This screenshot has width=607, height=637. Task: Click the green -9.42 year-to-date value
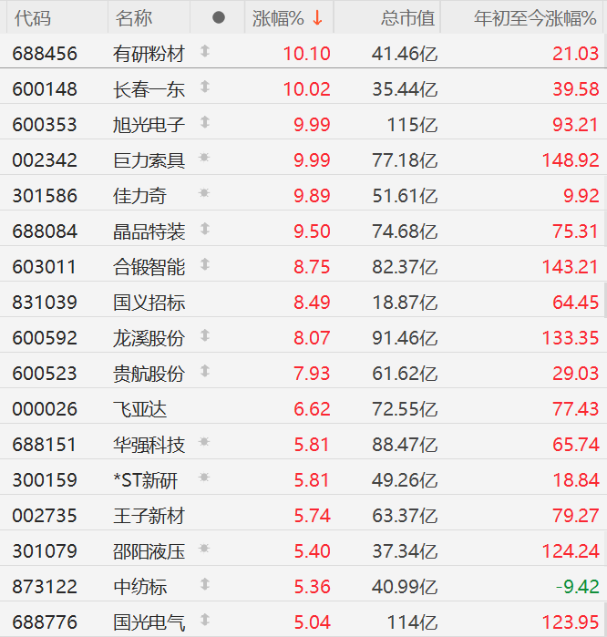tap(577, 587)
